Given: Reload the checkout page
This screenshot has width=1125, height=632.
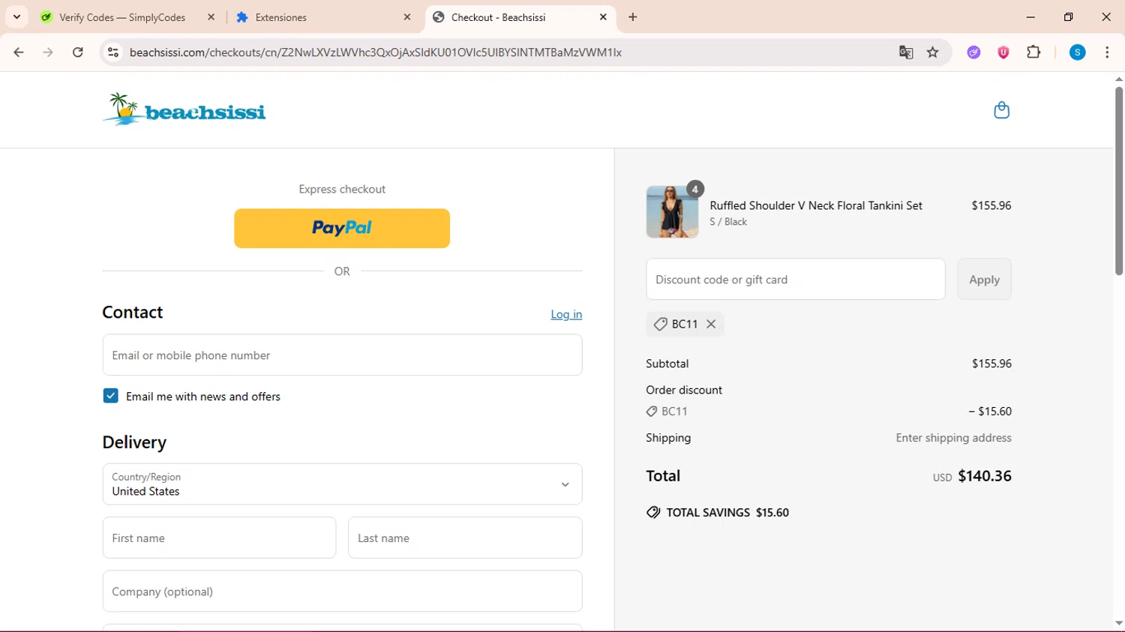Looking at the screenshot, I should [78, 52].
